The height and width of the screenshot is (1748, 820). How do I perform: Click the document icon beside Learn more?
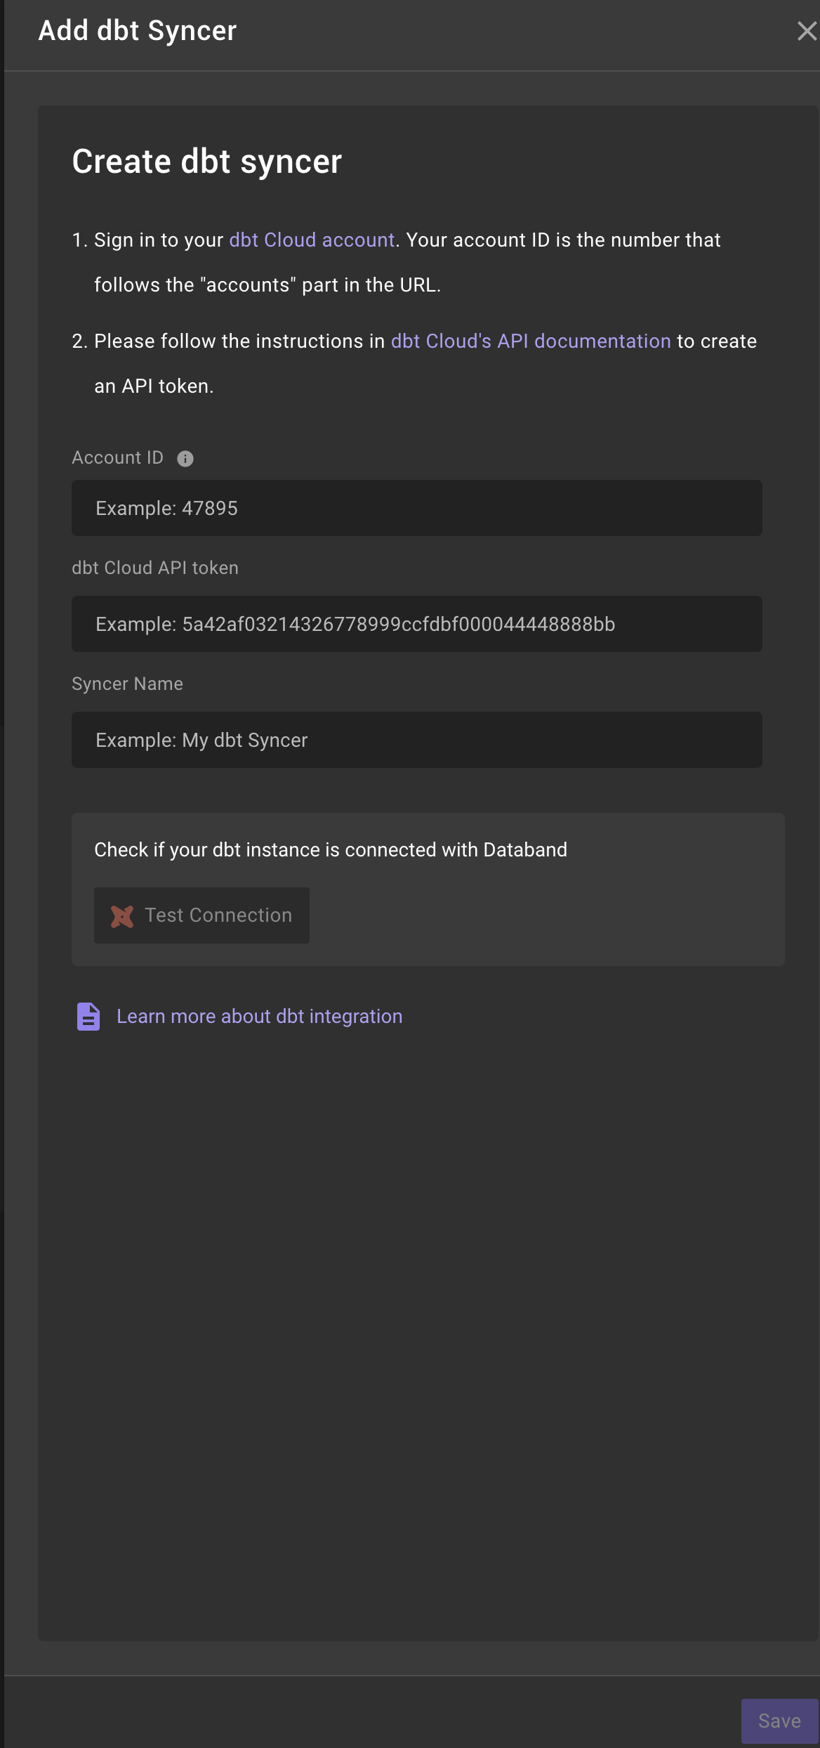pyautogui.click(x=88, y=1017)
